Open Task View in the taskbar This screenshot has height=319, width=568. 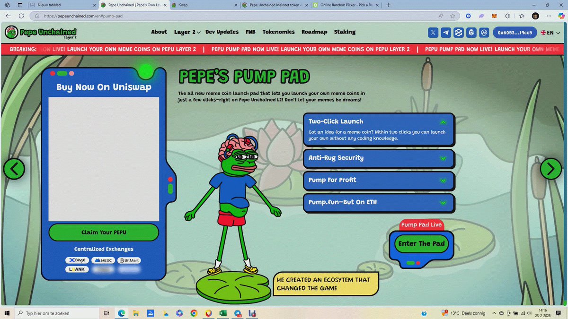point(106,313)
